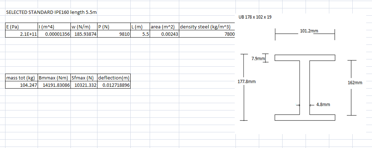Click the 'Sfmax (N)' header cell
The width and height of the screenshot is (372, 148).
[x=84, y=78]
